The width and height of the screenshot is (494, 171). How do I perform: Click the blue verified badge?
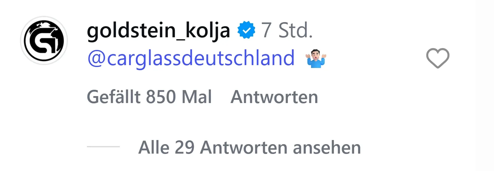click(247, 31)
